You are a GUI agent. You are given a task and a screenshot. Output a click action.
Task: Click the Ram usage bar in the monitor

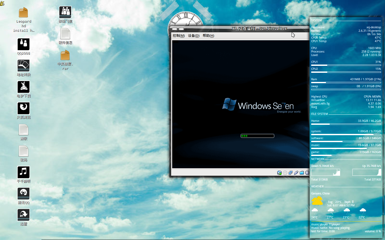tap(346, 83)
